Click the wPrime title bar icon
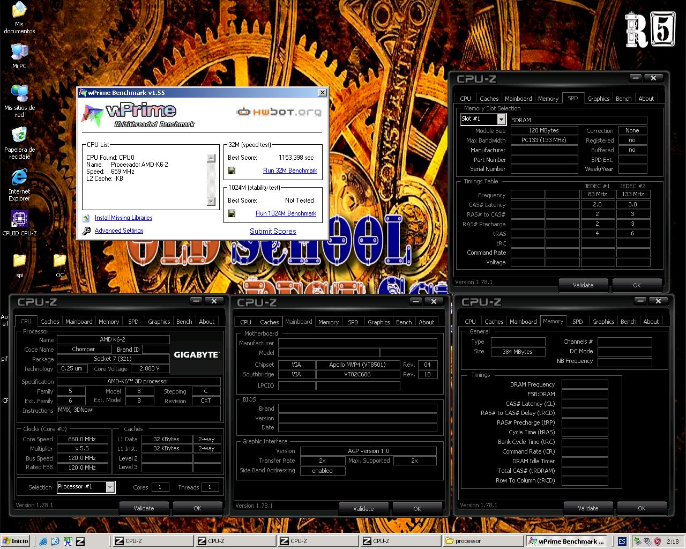686x549 pixels. coord(83,93)
